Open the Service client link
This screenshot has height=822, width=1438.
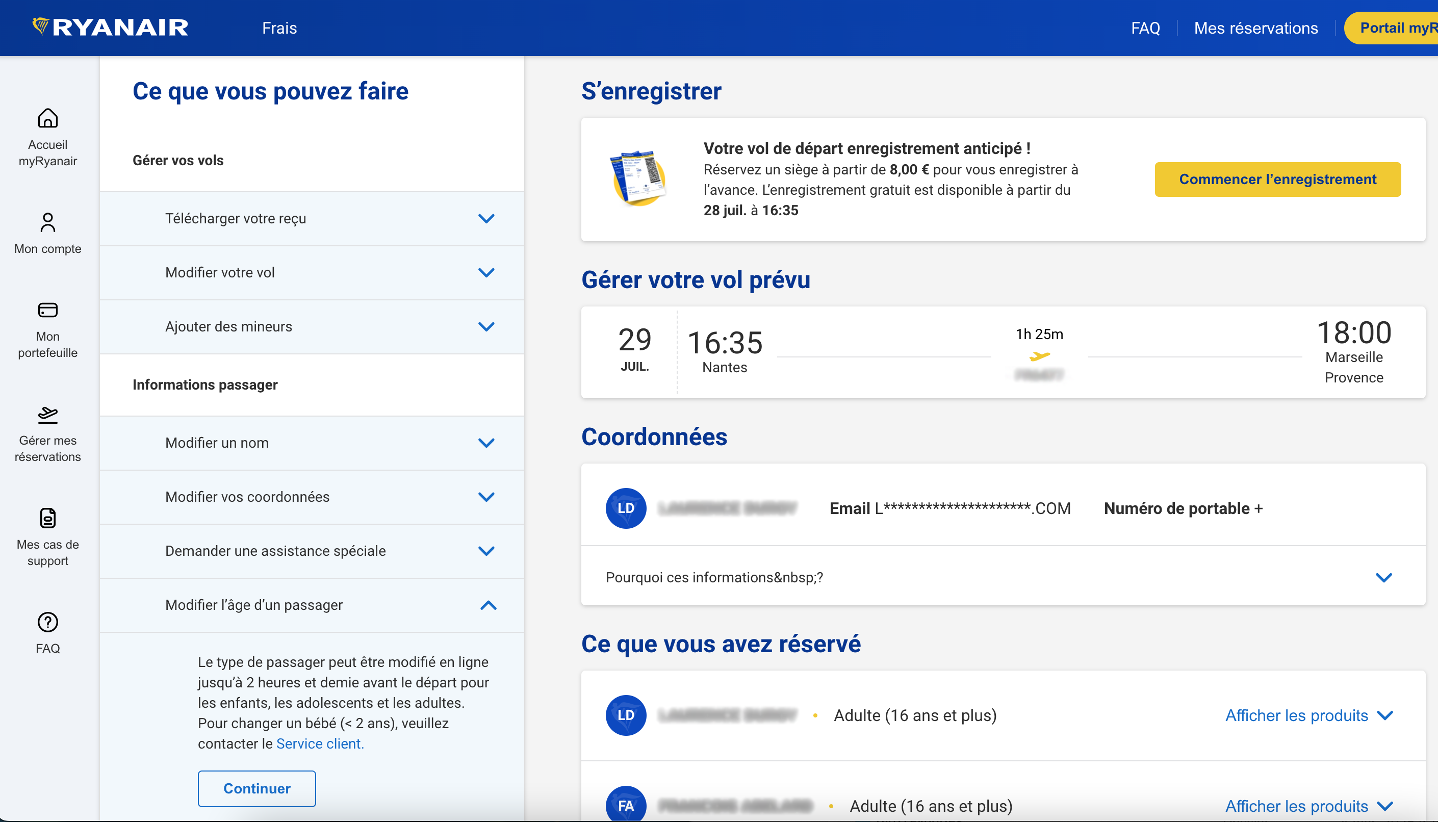pos(320,743)
